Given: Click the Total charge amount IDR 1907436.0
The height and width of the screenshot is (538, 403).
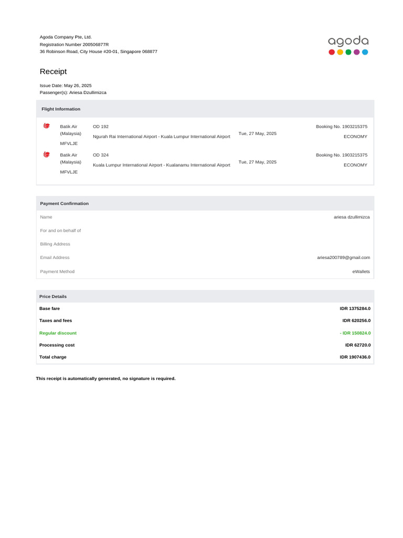Looking at the screenshot, I should pyautogui.click(x=355, y=357).
